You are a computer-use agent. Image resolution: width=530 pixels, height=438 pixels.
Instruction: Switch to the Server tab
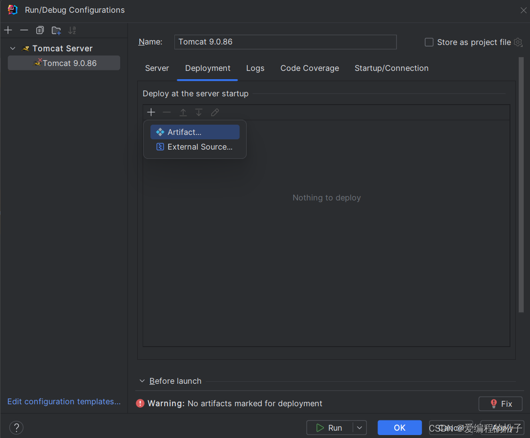157,68
